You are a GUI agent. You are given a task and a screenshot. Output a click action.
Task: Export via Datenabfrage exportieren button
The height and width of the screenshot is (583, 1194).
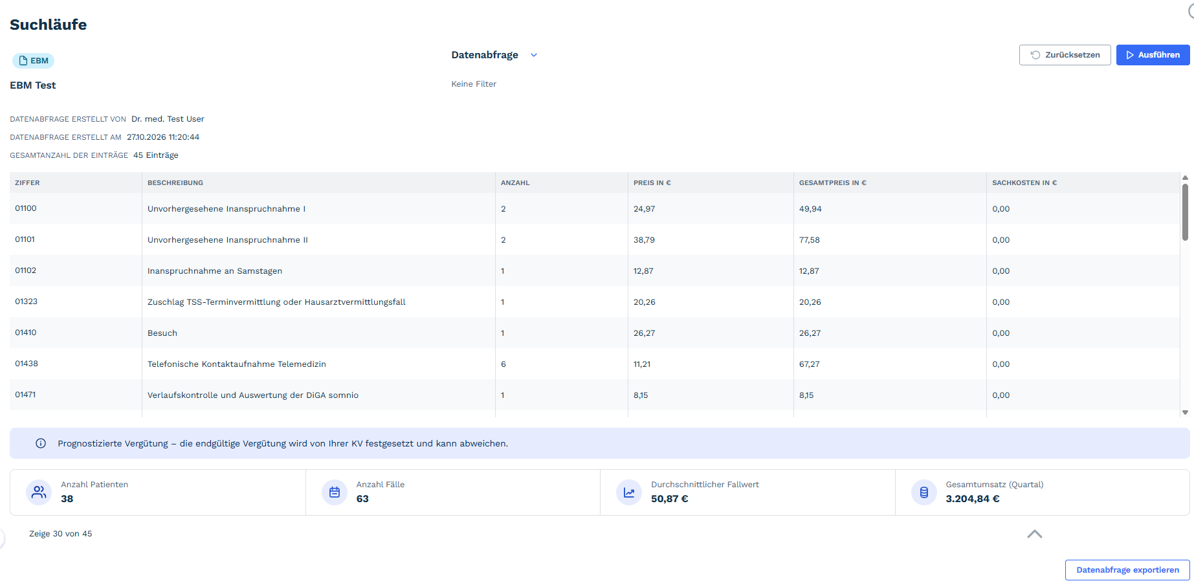coord(1127,570)
